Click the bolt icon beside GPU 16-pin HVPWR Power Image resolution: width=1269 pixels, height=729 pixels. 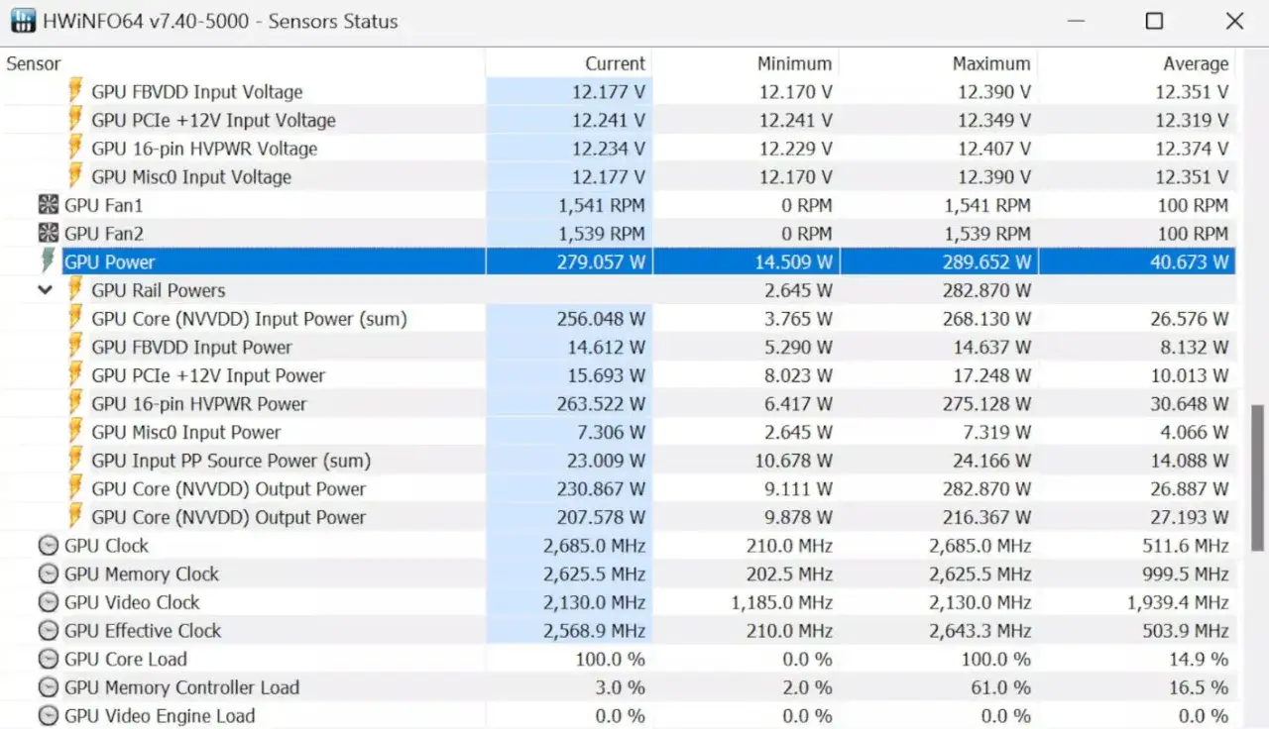[x=75, y=403]
